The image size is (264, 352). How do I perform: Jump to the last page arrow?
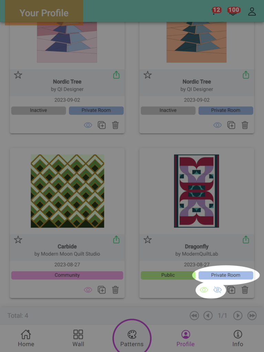pyautogui.click(x=252, y=316)
